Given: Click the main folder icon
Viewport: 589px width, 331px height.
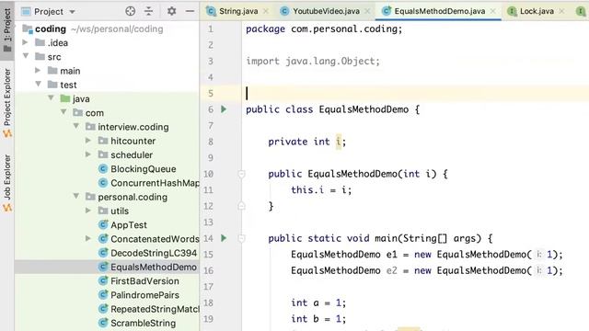Looking at the screenshot, I should [52, 71].
